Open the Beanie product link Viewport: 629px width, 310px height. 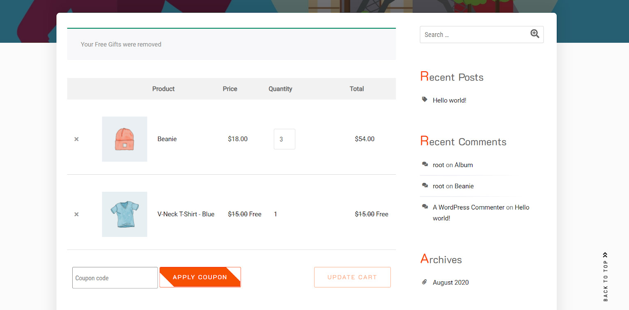tap(167, 139)
